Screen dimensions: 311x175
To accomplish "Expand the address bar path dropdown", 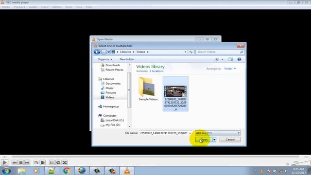I will [x=186, y=52].
